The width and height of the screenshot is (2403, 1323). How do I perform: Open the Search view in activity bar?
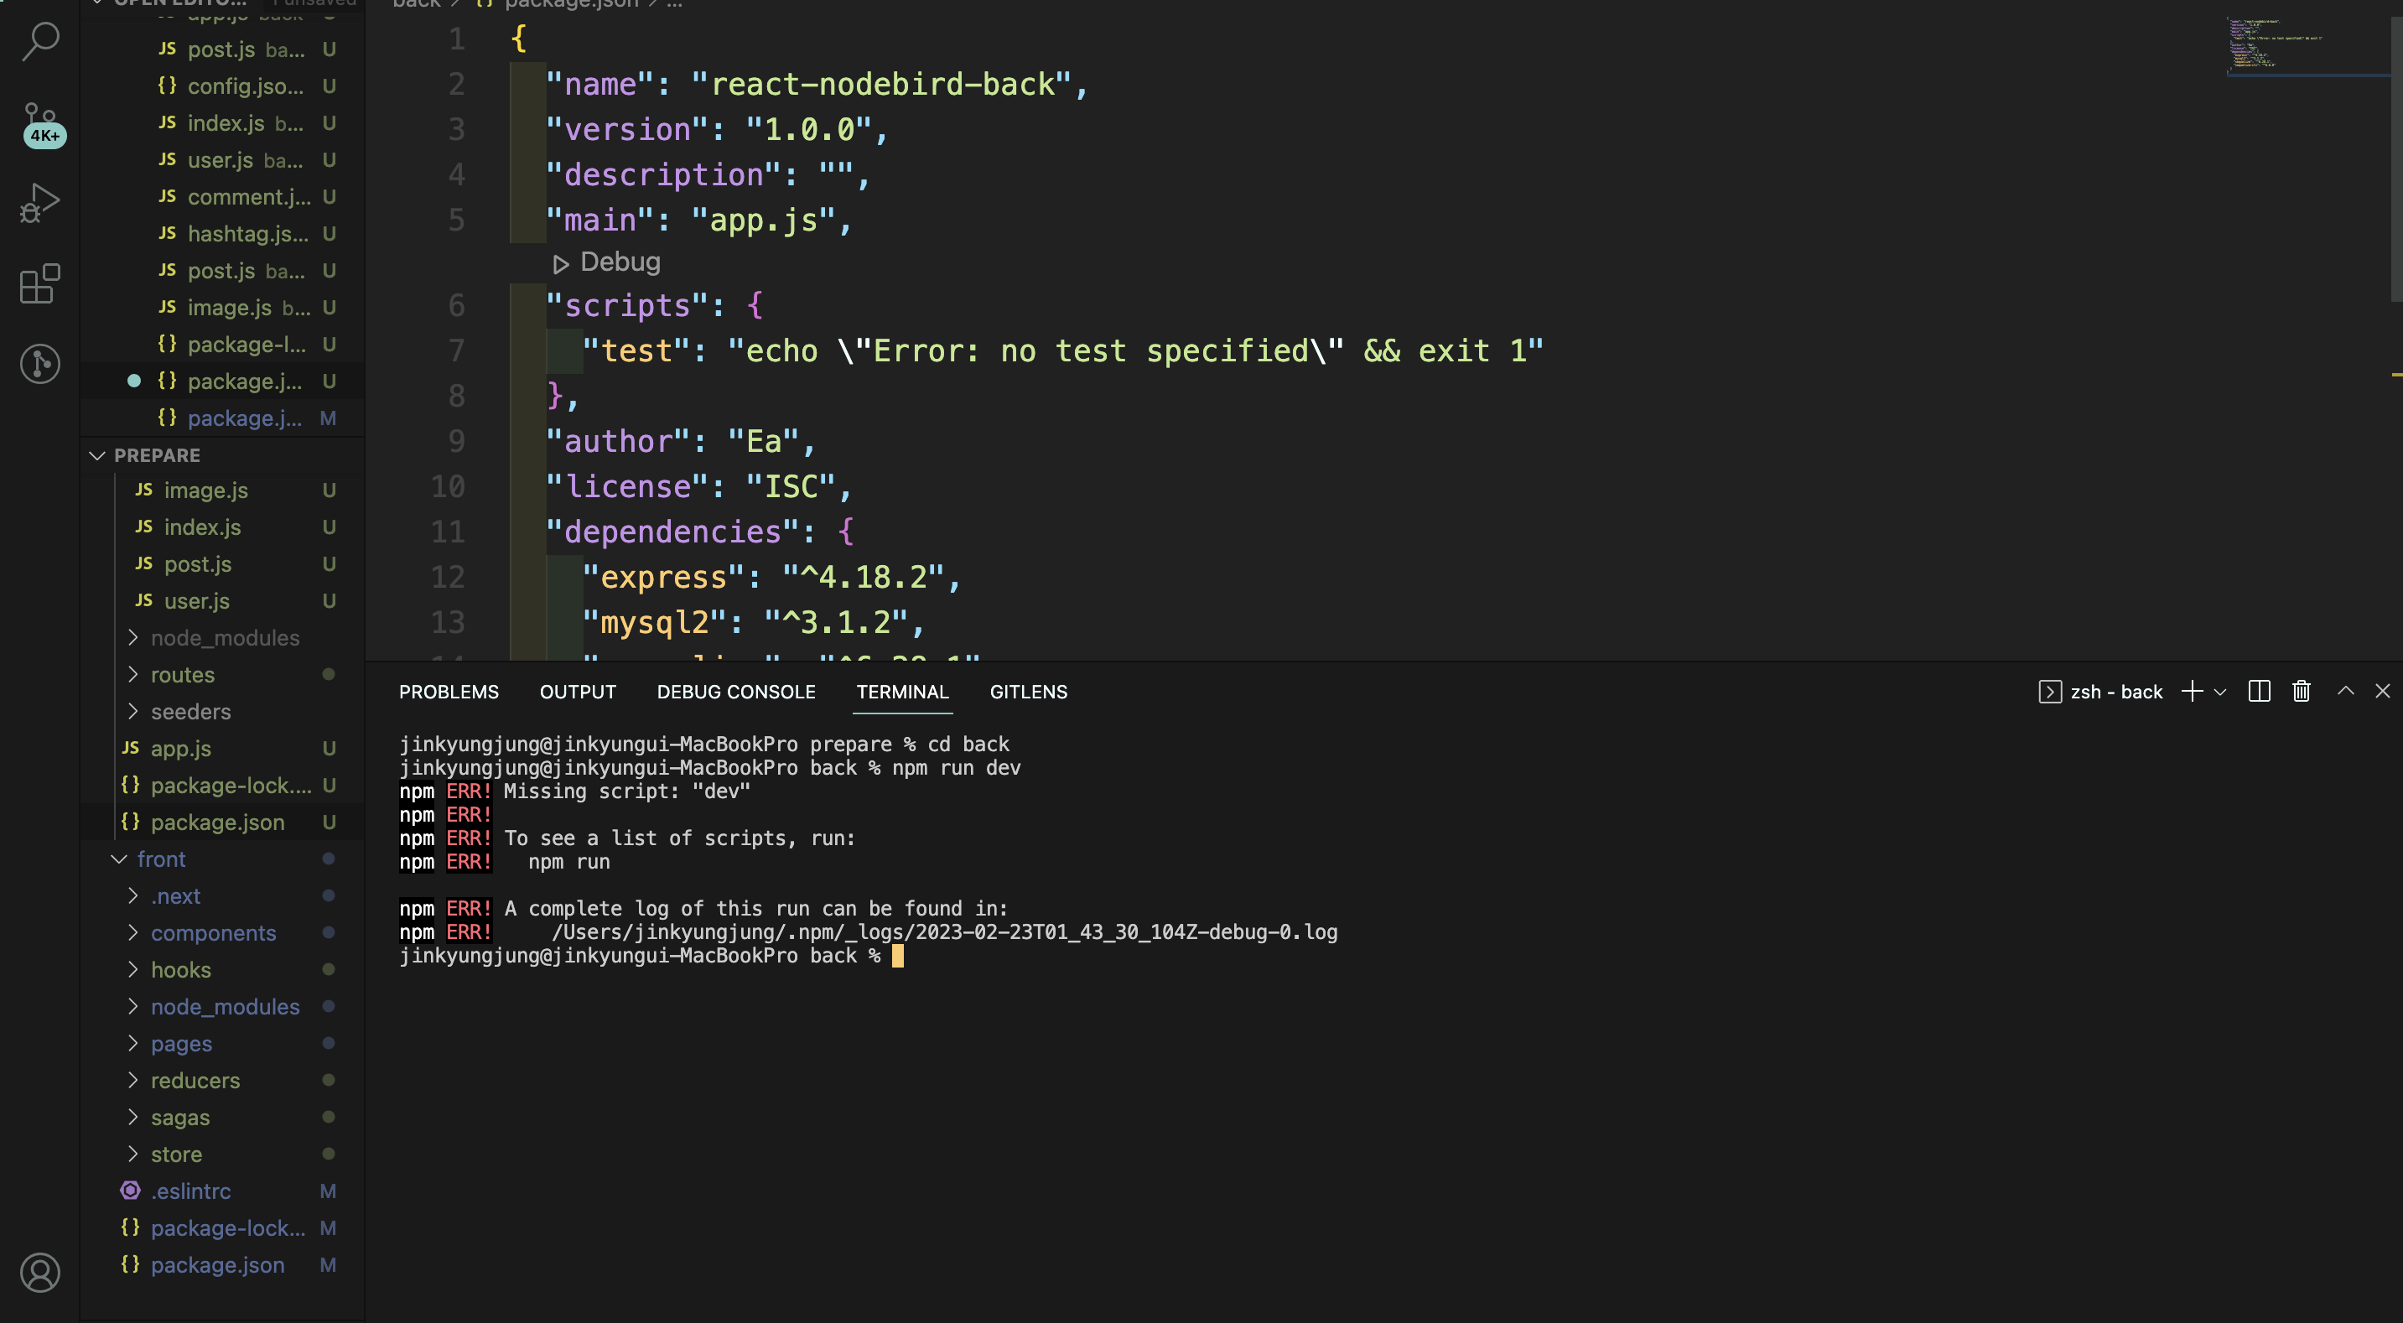point(40,41)
